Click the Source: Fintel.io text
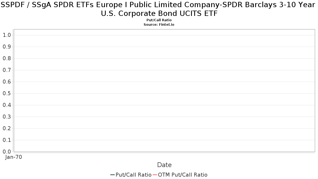This screenshot has width=318, height=179. click(159, 24)
